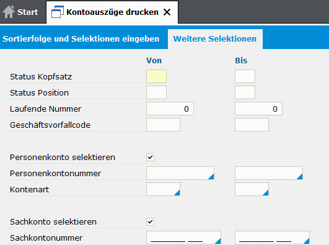Focus the Status Kopfsatz Von field
The image size is (329, 245).
pos(156,76)
